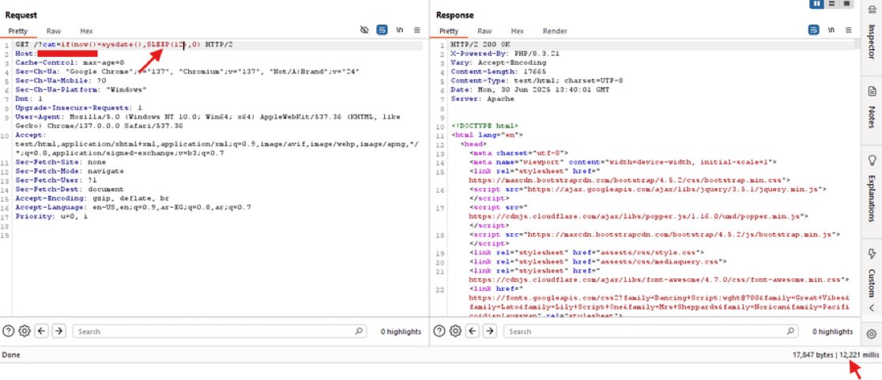Select side-by-side split layout button
This screenshot has width=882, height=380.
click(x=816, y=3)
